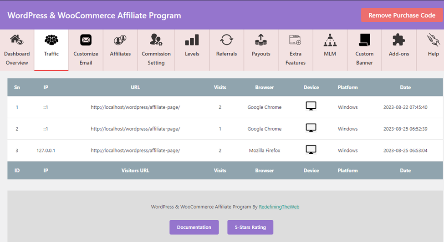Select the Traffic crowd icon
This screenshot has width=444, height=242.
(51, 40)
